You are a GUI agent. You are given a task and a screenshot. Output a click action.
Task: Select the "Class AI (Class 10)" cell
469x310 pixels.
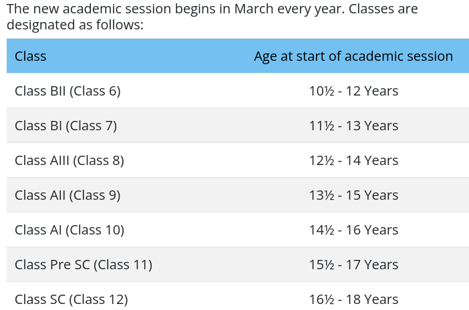(x=69, y=230)
